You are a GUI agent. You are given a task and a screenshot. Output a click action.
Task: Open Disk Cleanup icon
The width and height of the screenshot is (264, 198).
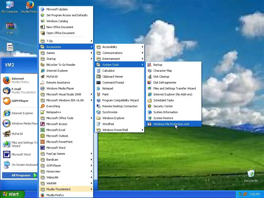coord(150,76)
